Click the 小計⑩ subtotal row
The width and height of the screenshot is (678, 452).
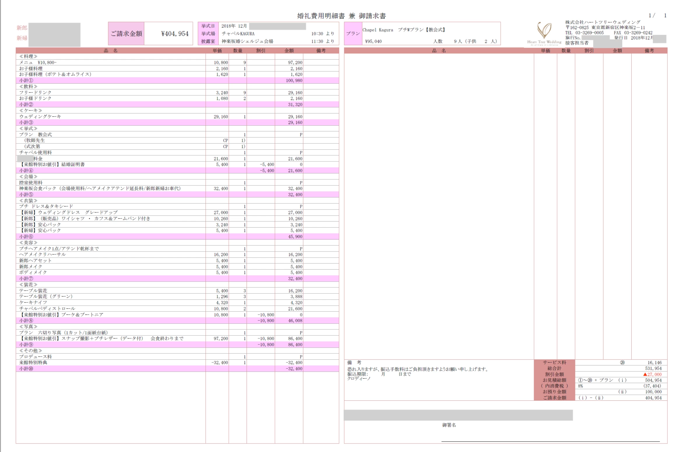tap(26, 369)
